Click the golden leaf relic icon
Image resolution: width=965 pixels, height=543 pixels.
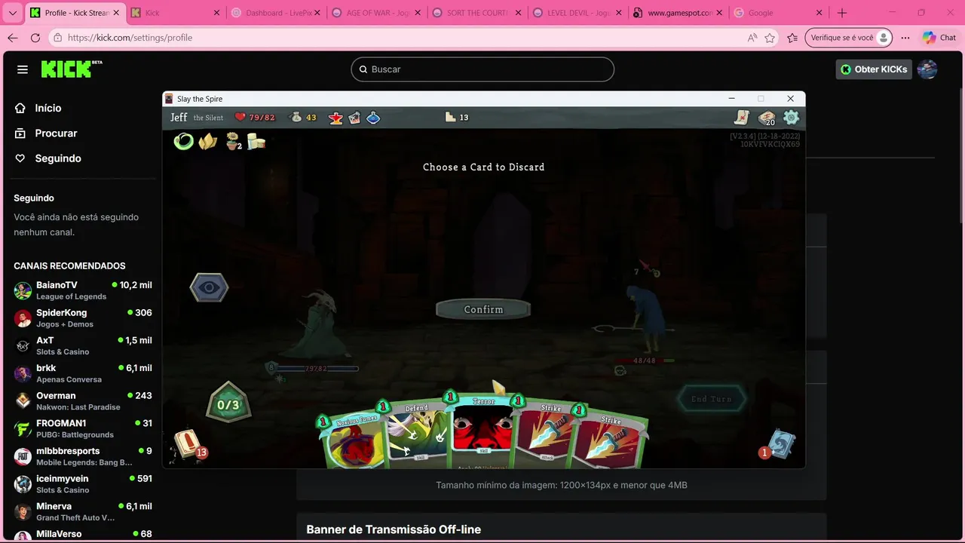click(x=208, y=141)
